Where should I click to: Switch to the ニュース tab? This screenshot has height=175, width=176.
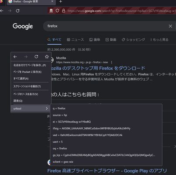pyautogui.click(x=75, y=40)
